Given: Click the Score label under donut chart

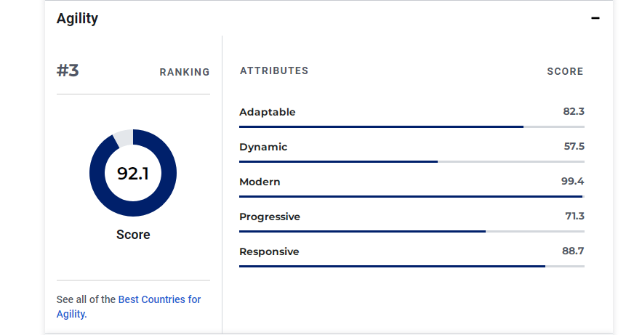Looking at the screenshot, I should tap(133, 235).
